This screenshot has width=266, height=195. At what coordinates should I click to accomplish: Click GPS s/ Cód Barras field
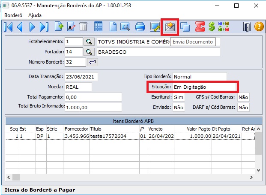pyautogui.click(x=243, y=97)
